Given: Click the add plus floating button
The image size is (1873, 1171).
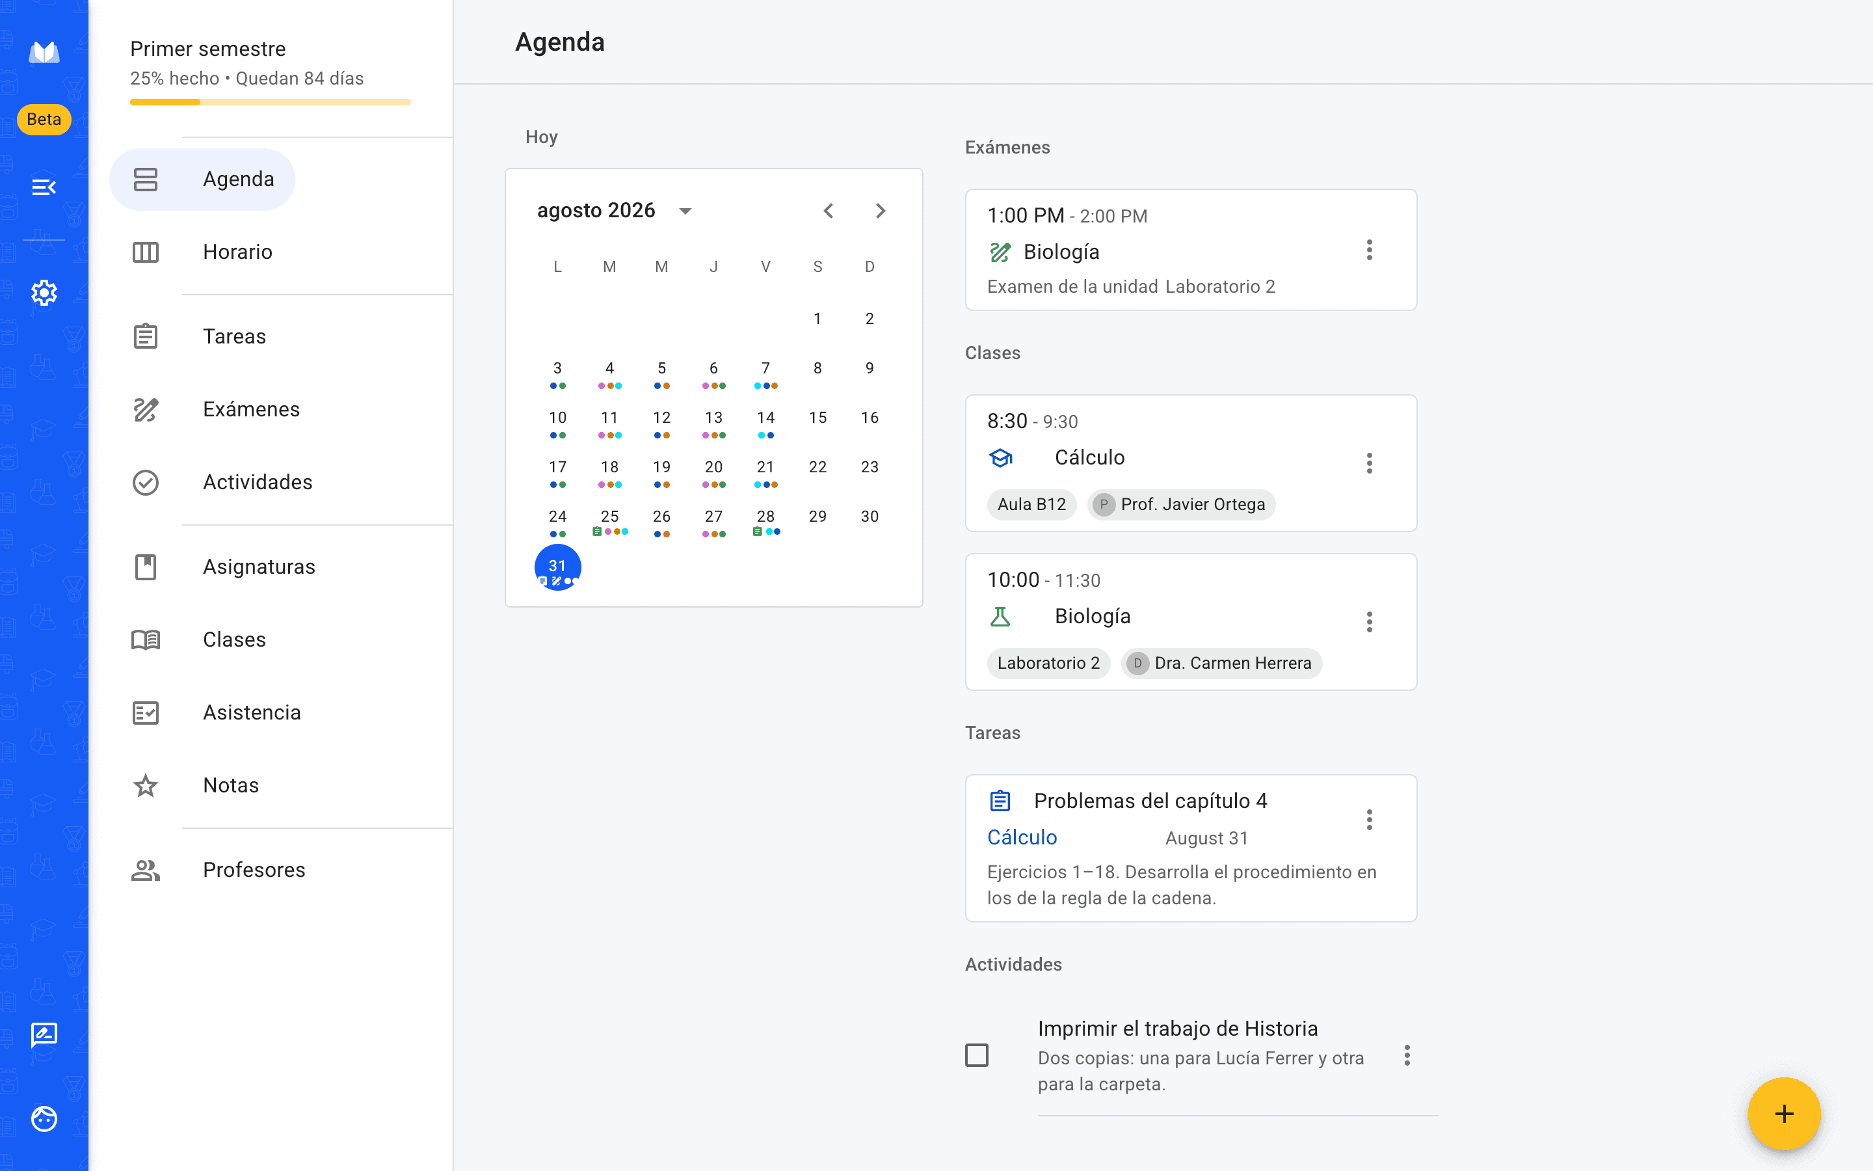Looking at the screenshot, I should pos(1784,1114).
